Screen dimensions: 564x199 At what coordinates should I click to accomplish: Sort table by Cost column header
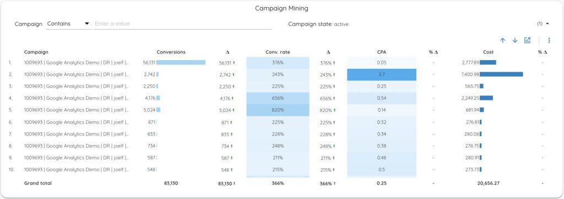point(488,52)
